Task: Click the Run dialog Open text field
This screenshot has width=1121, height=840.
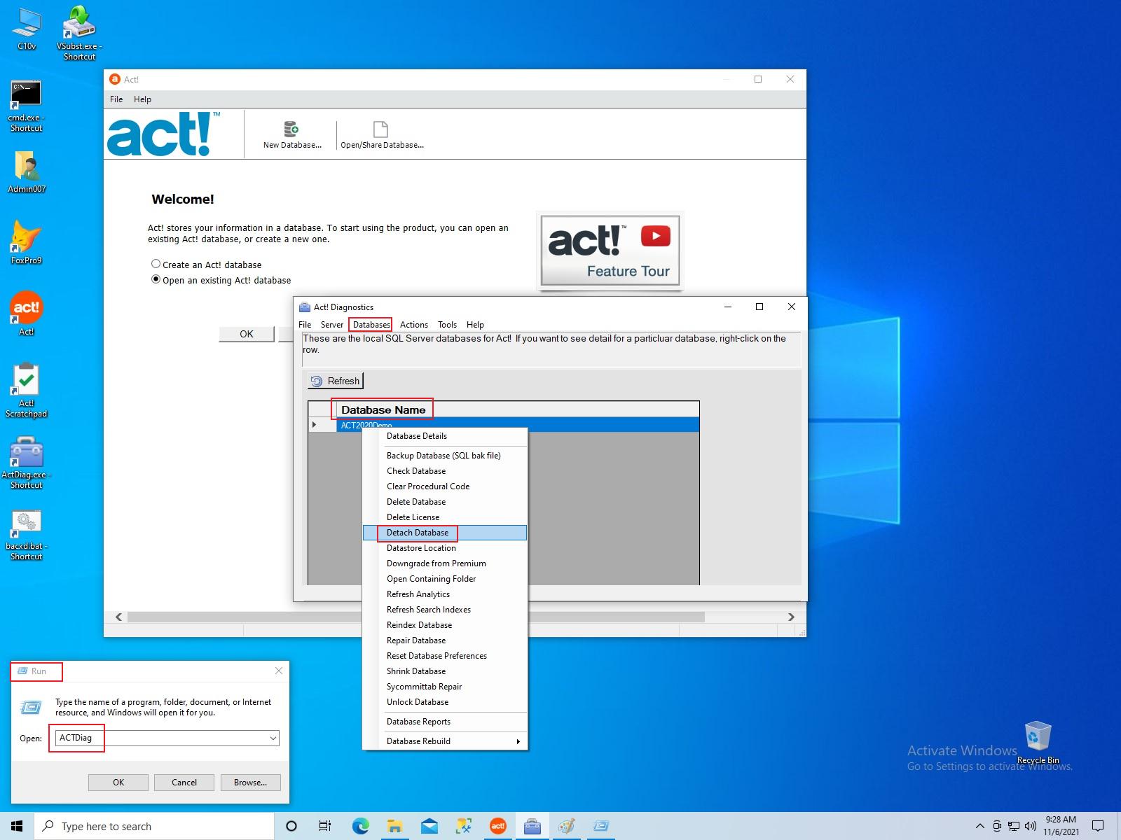Action: click(161, 738)
